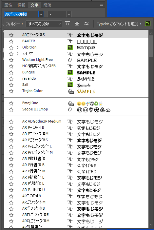Click the font style field showing a dash
The image size is (154, 230).
click(57, 14)
